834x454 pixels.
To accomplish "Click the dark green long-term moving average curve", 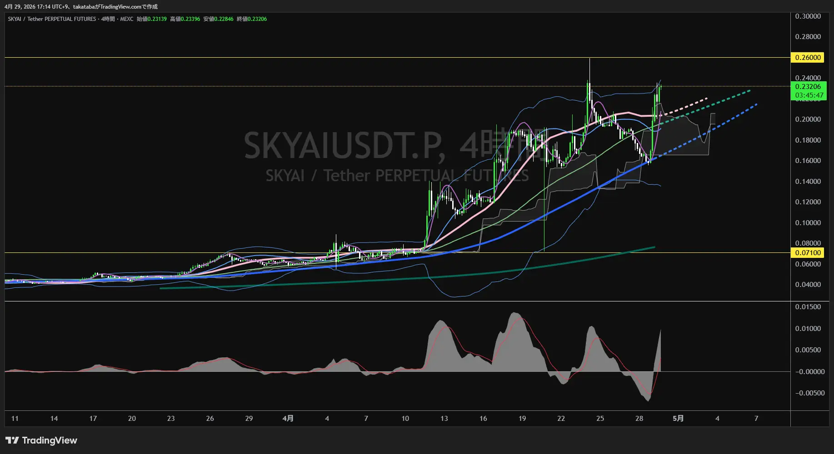I will [409, 278].
